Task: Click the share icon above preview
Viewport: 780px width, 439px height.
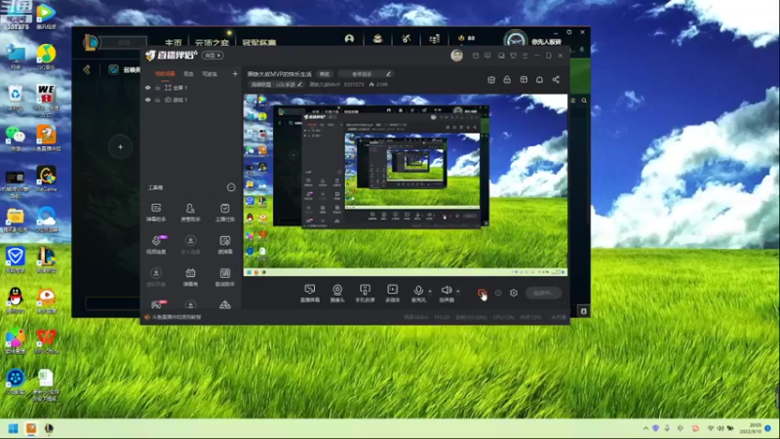Action: click(556, 80)
